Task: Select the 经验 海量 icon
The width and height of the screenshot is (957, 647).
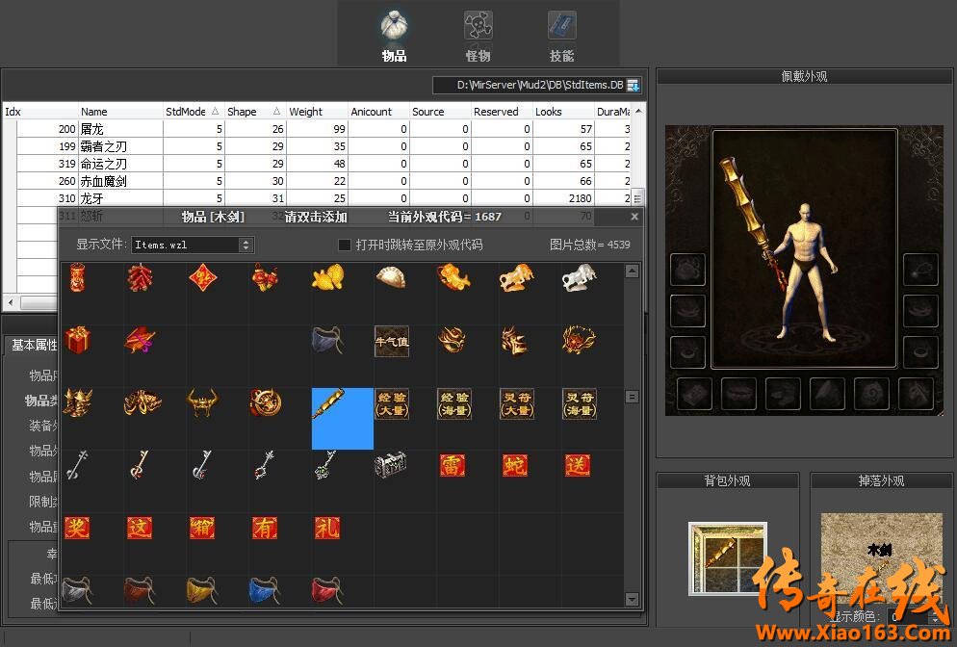Action: coord(454,403)
